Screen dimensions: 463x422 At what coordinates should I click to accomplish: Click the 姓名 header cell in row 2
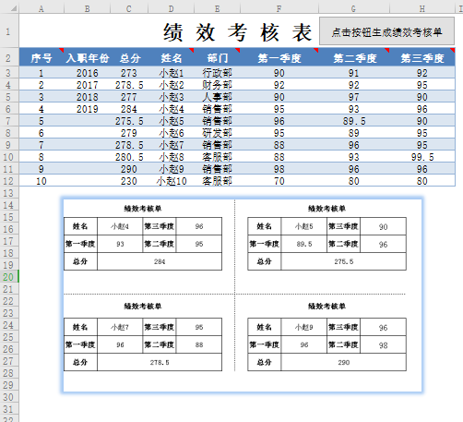(171, 58)
